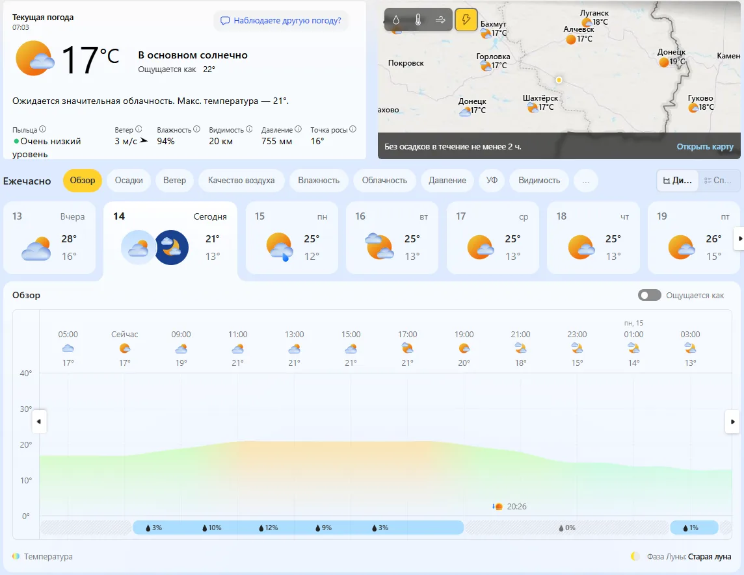
Task: Click the info icon next to Пыльца
Action: [43, 129]
